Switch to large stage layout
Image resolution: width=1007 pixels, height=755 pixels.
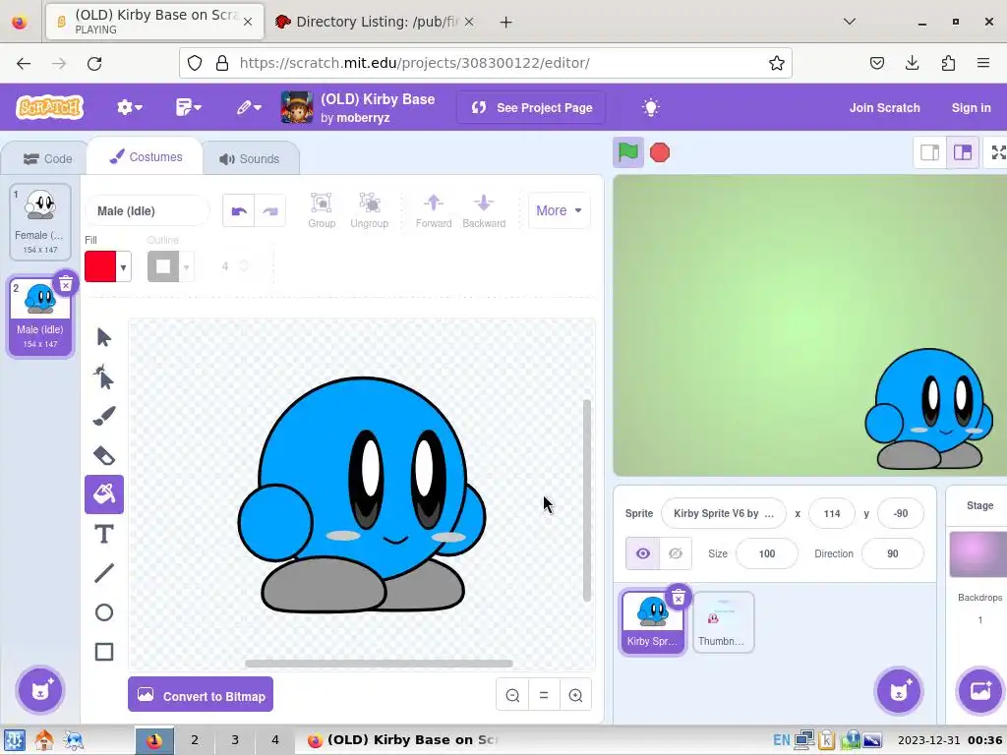962,152
